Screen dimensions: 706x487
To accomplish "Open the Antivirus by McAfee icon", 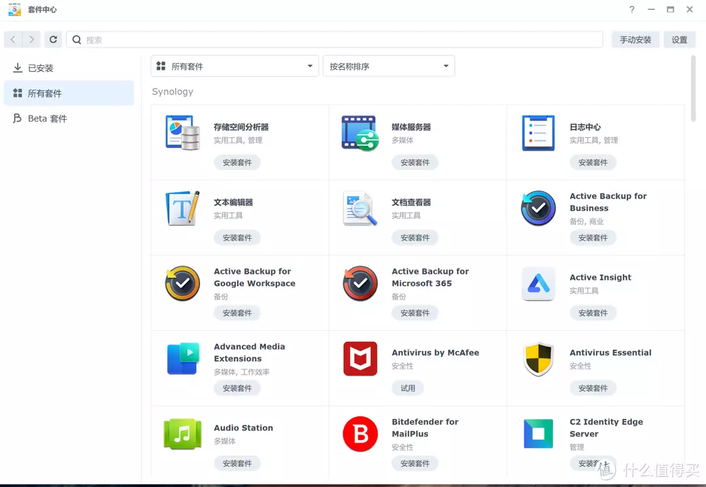I will [360, 358].
